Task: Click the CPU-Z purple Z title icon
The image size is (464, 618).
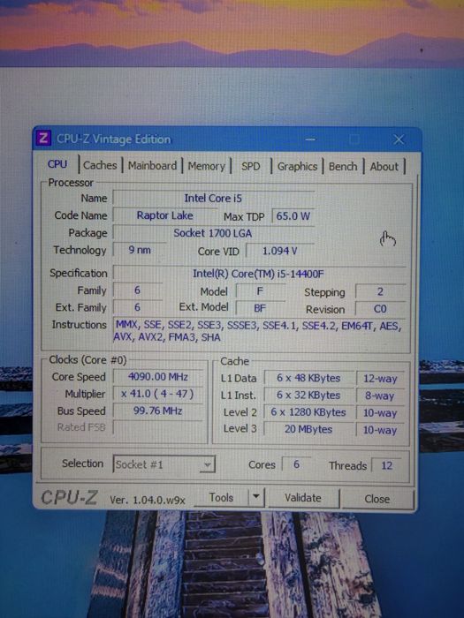Action: click(x=43, y=139)
